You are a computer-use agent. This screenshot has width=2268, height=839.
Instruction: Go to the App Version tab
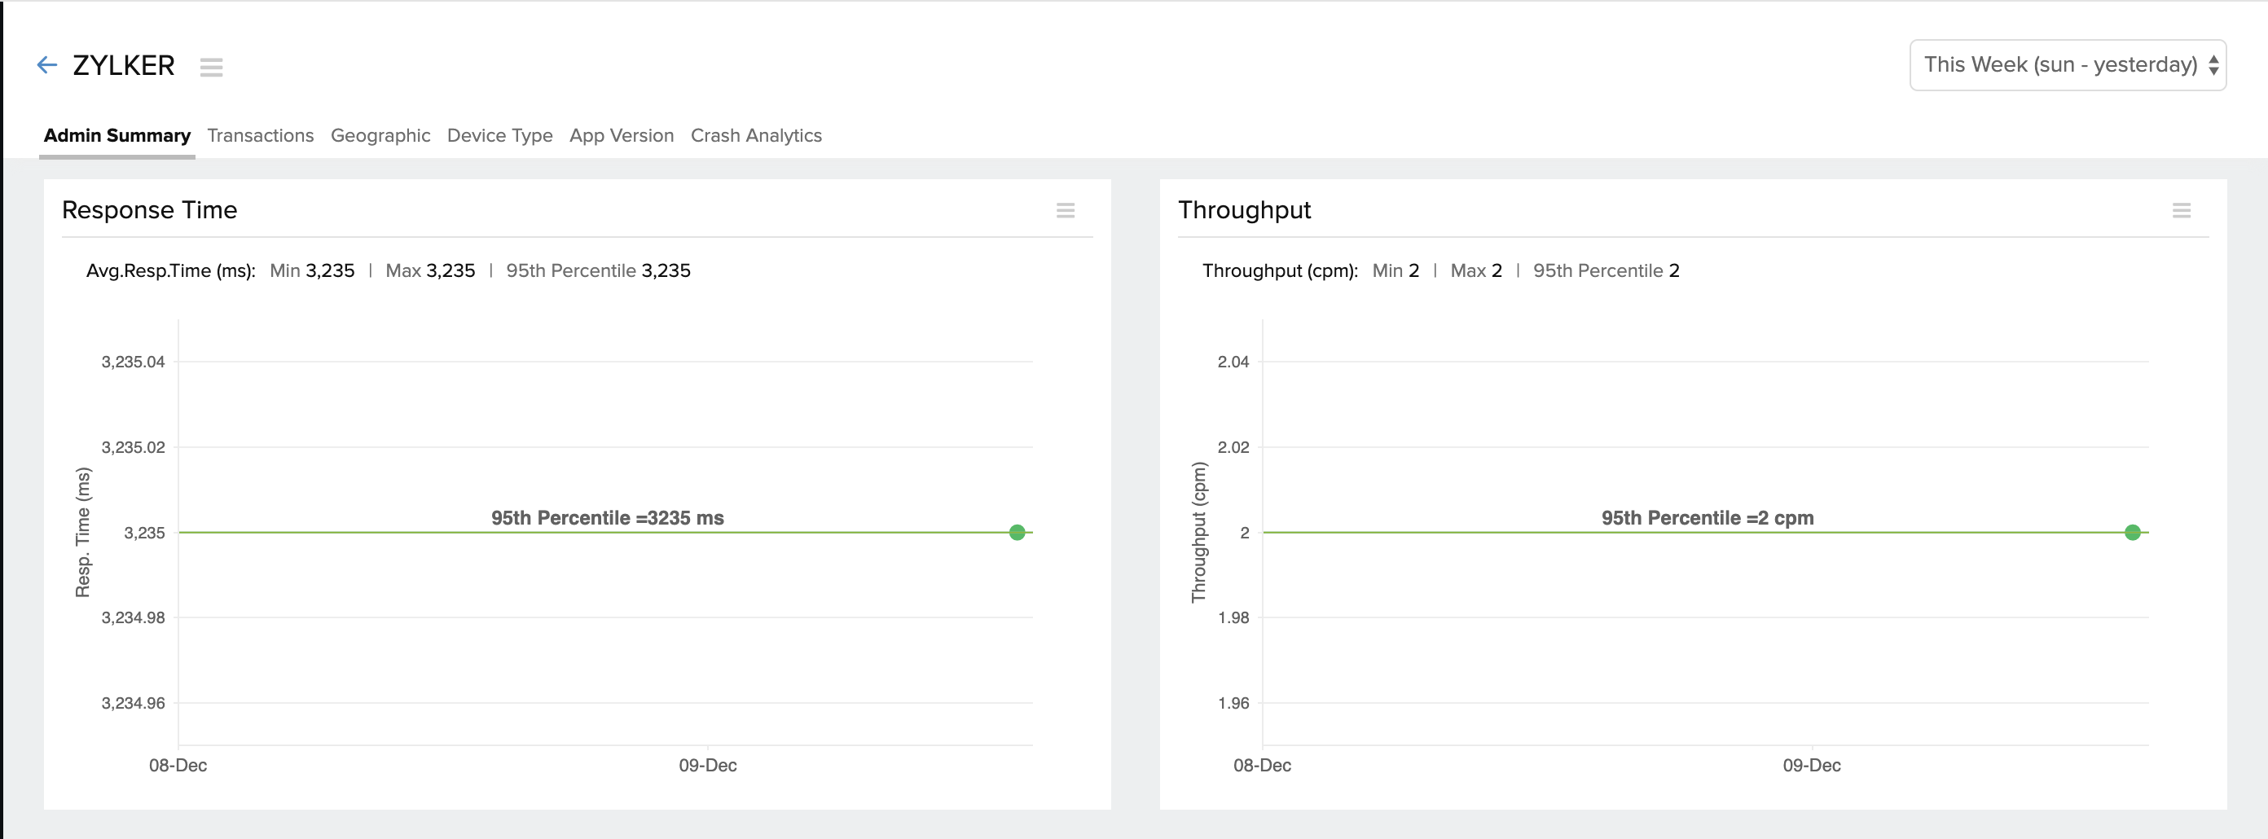click(x=622, y=135)
